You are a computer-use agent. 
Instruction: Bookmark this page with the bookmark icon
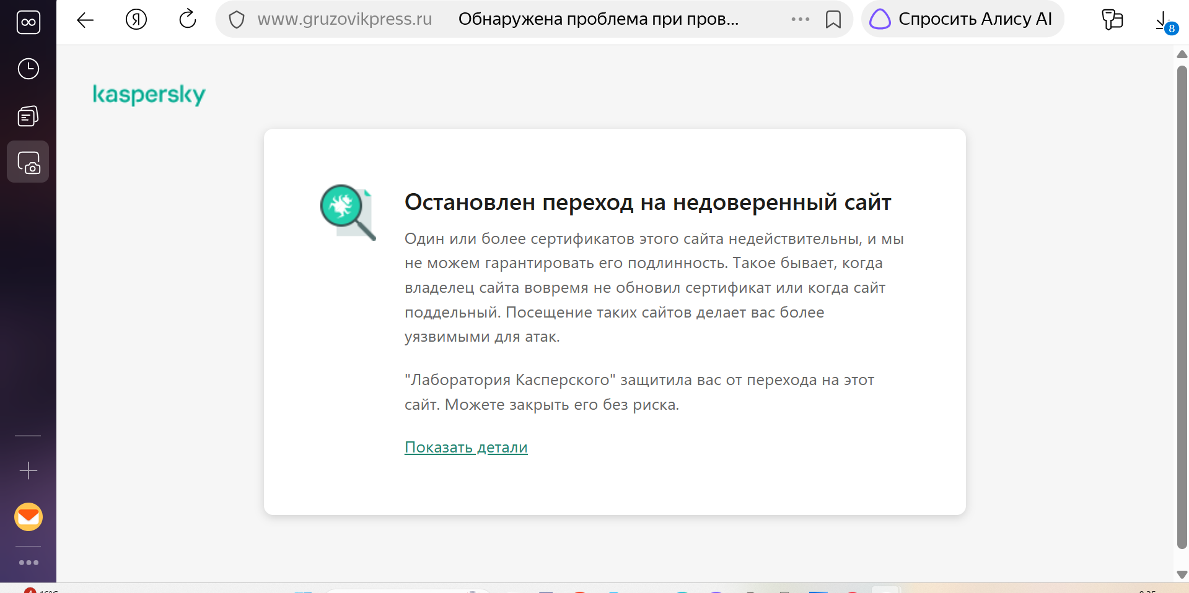click(x=833, y=20)
